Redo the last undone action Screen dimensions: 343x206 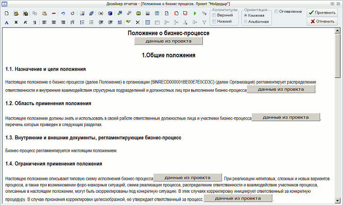pos(73,13)
